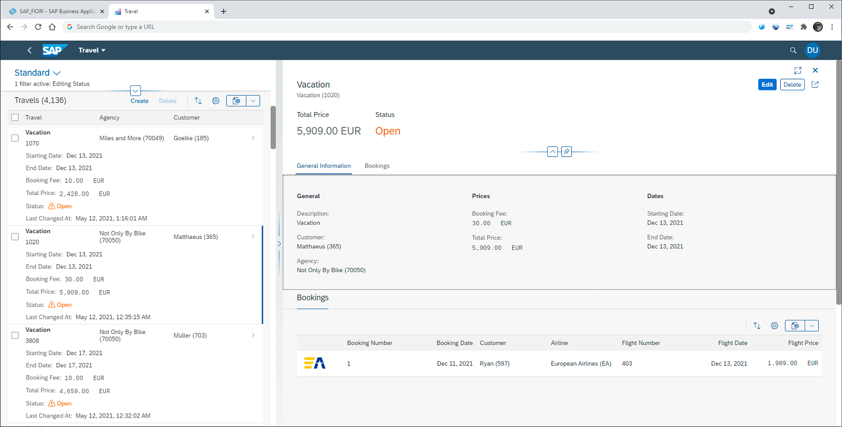842x427 pixels.
Task: Open sort settings in Bookings table
Action: click(x=757, y=326)
